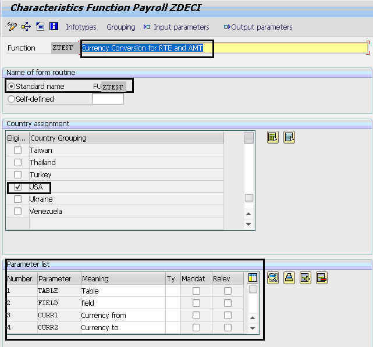Viewport: 373px width, 347px height.
Task: Select the Self-defined radio button
Action: pyautogui.click(x=11, y=99)
